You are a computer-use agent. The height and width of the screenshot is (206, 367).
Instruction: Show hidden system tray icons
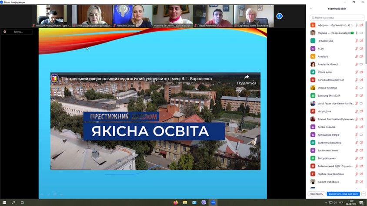[x=327, y=203]
